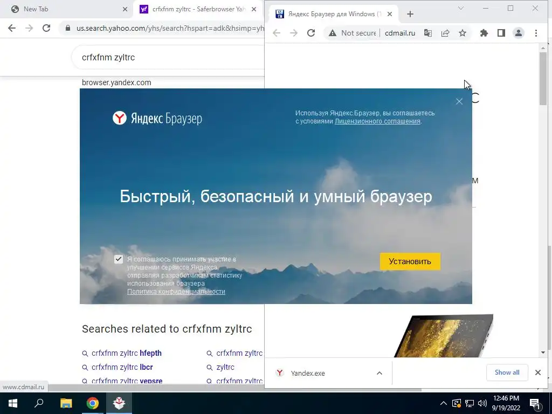This screenshot has height=414, width=552.
Task: Open File Explorer from taskbar
Action: tap(66, 403)
